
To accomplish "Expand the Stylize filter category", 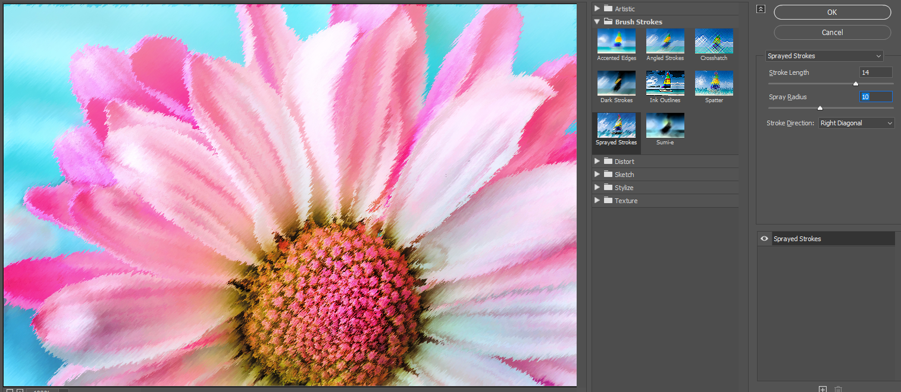I will point(597,188).
